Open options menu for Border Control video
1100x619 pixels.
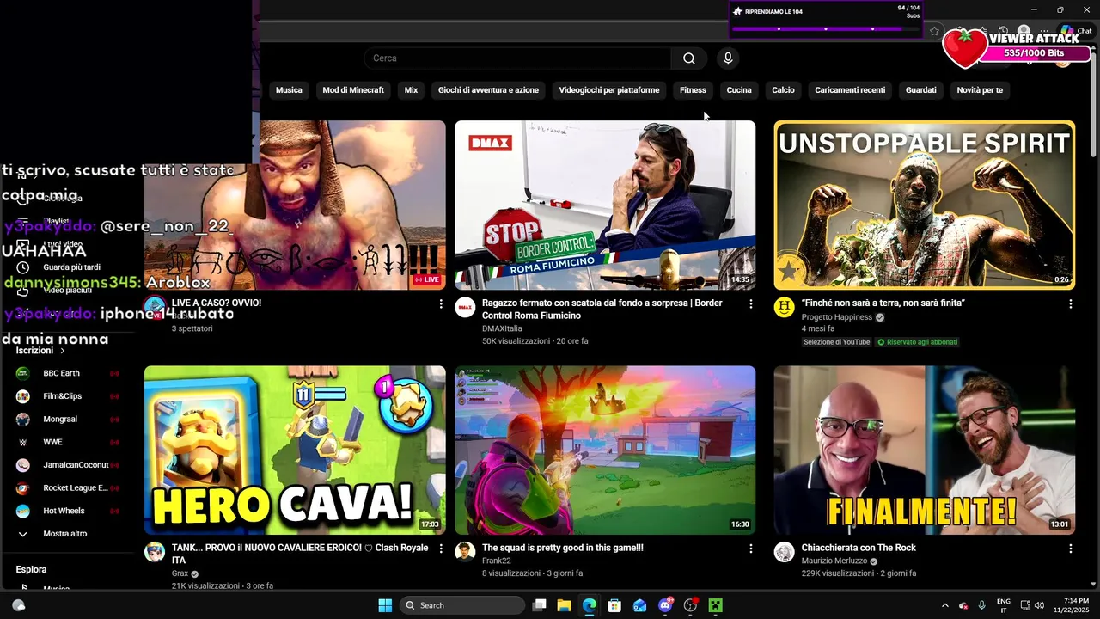[751, 303]
